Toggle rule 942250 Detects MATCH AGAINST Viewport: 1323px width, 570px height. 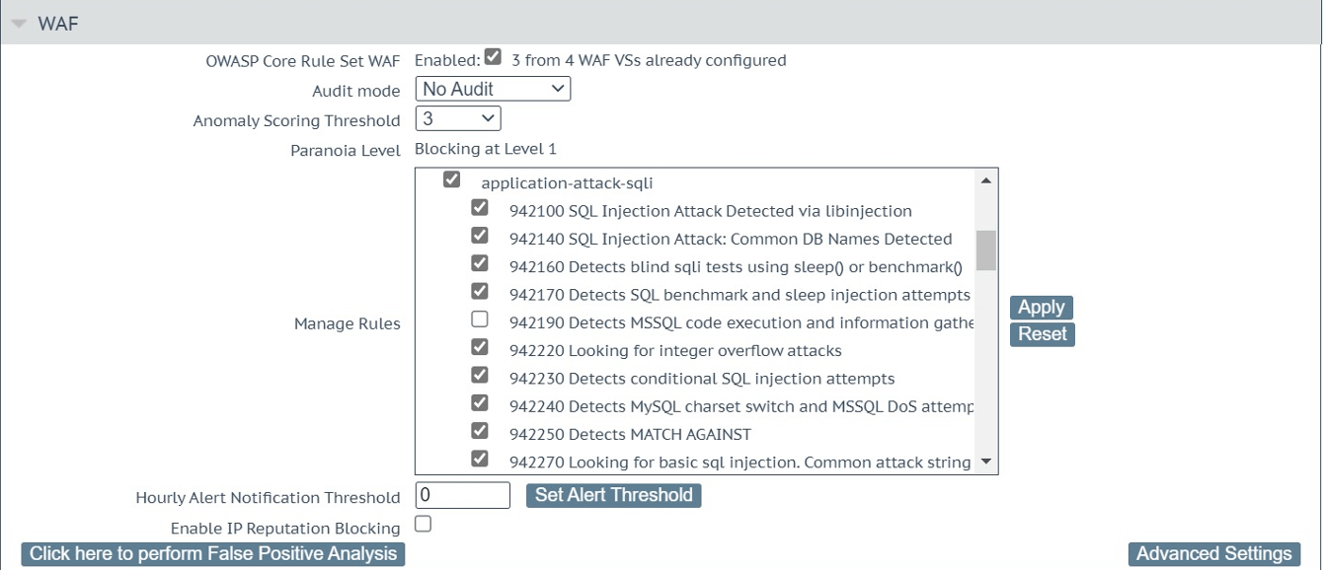click(480, 431)
